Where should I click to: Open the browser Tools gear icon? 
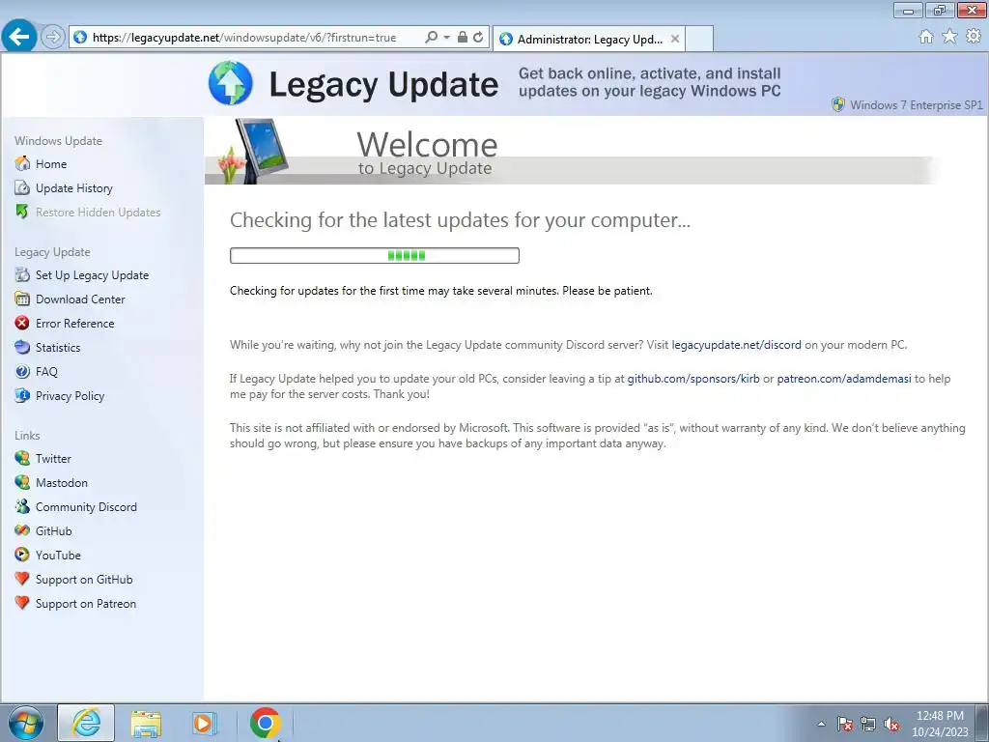point(974,37)
